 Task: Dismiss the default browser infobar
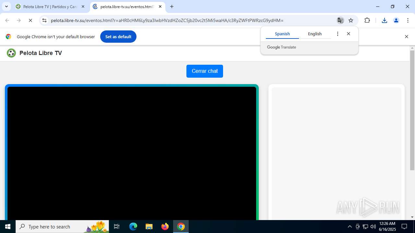(407, 37)
